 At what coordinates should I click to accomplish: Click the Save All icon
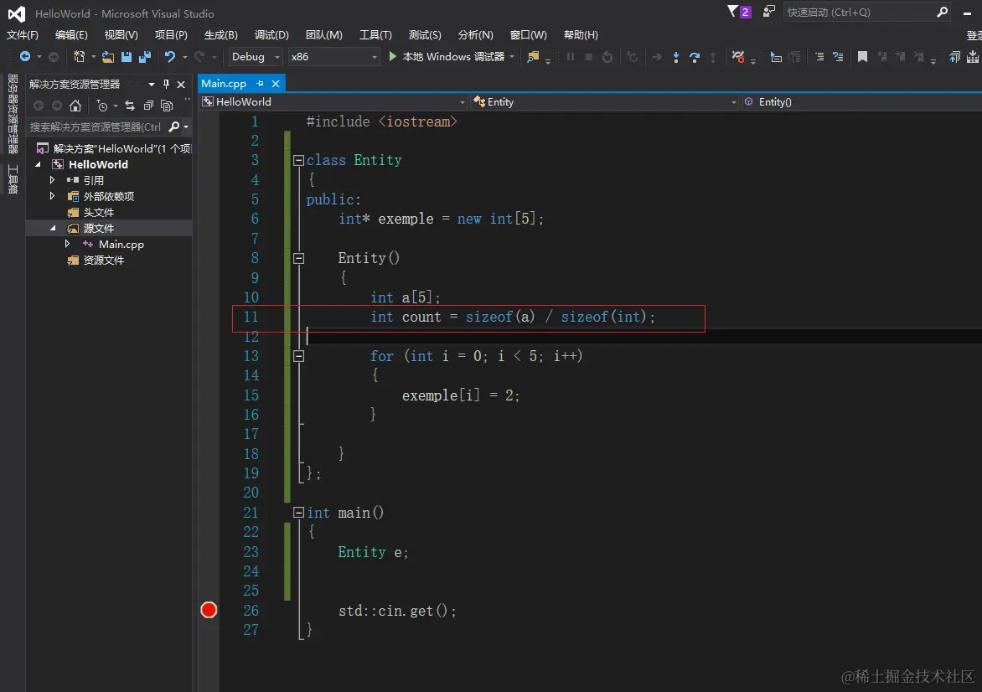click(145, 57)
